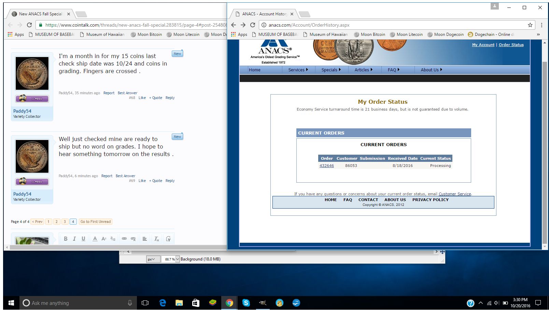This screenshot has width=549, height=310.
Task: Open Dogechain bookmark
Action: pyautogui.click(x=491, y=34)
